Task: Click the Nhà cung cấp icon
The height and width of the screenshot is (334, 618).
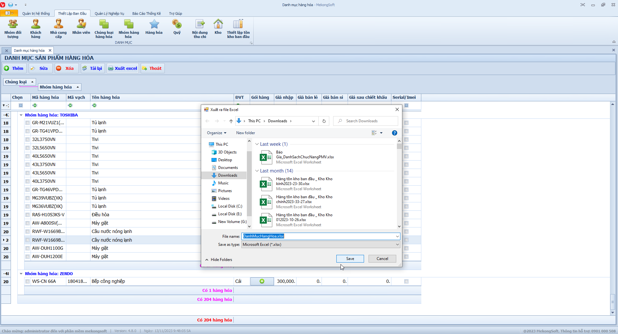Action: [58, 28]
